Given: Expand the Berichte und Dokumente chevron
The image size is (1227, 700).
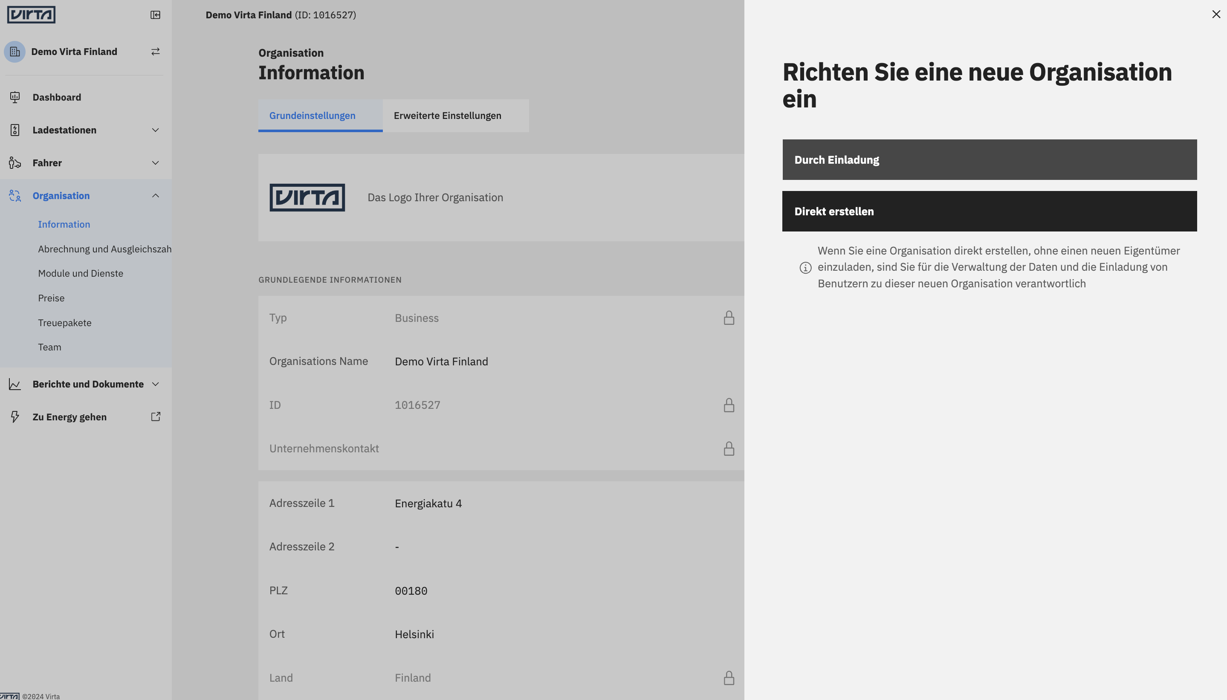Looking at the screenshot, I should (x=155, y=384).
